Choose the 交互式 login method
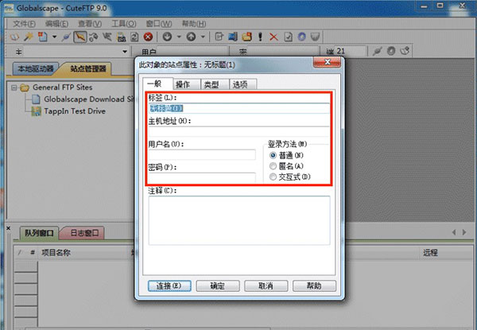 [x=273, y=177]
